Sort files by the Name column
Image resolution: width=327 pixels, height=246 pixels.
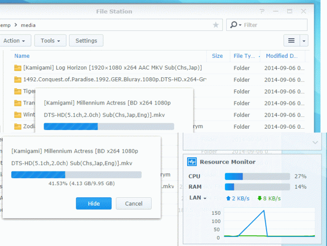(x=22, y=56)
